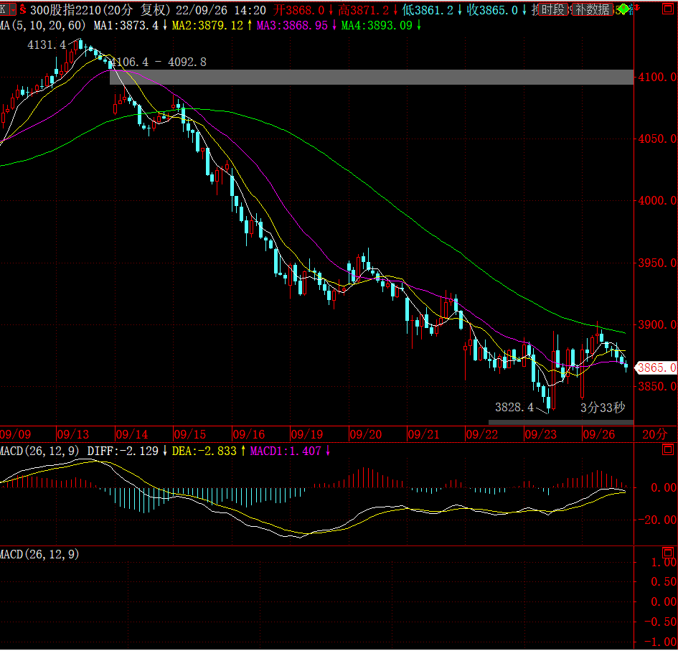Viewport: 678px width, 651px height.
Task: Click the green MA4:3893.09 label
Action: [x=377, y=26]
